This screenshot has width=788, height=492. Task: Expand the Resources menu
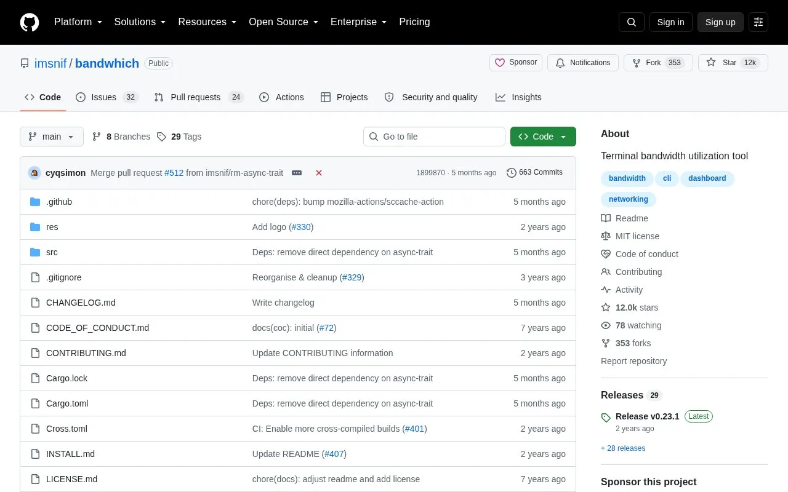(207, 22)
